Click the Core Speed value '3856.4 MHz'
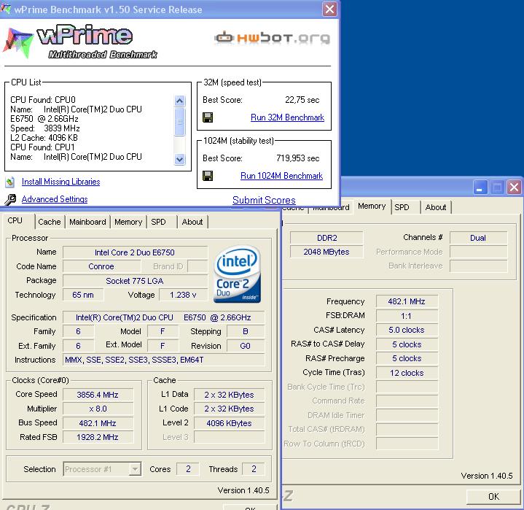524x510 pixels. pos(98,395)
